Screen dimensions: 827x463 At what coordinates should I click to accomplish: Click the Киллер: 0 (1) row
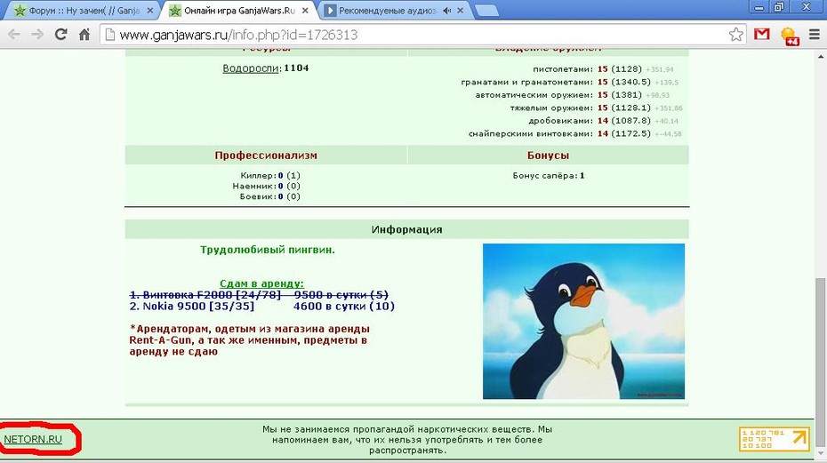(x=270, y=176)
